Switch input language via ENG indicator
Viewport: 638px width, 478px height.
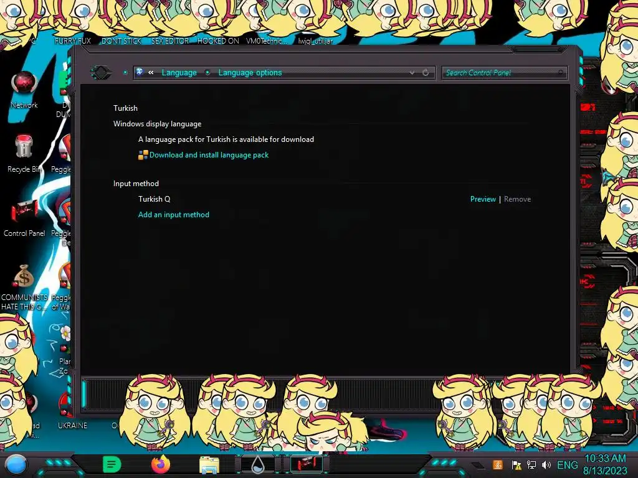pyautogui.click(x=567, y=465)
